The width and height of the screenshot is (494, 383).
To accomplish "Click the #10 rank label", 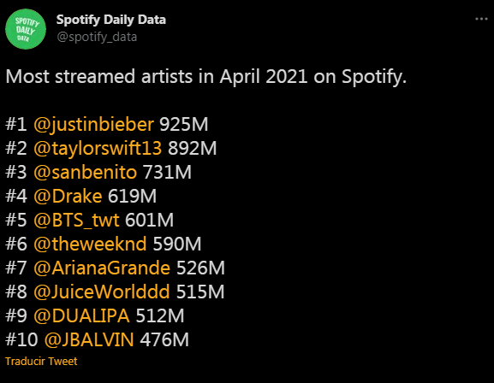I will click(x=21, y=339).
